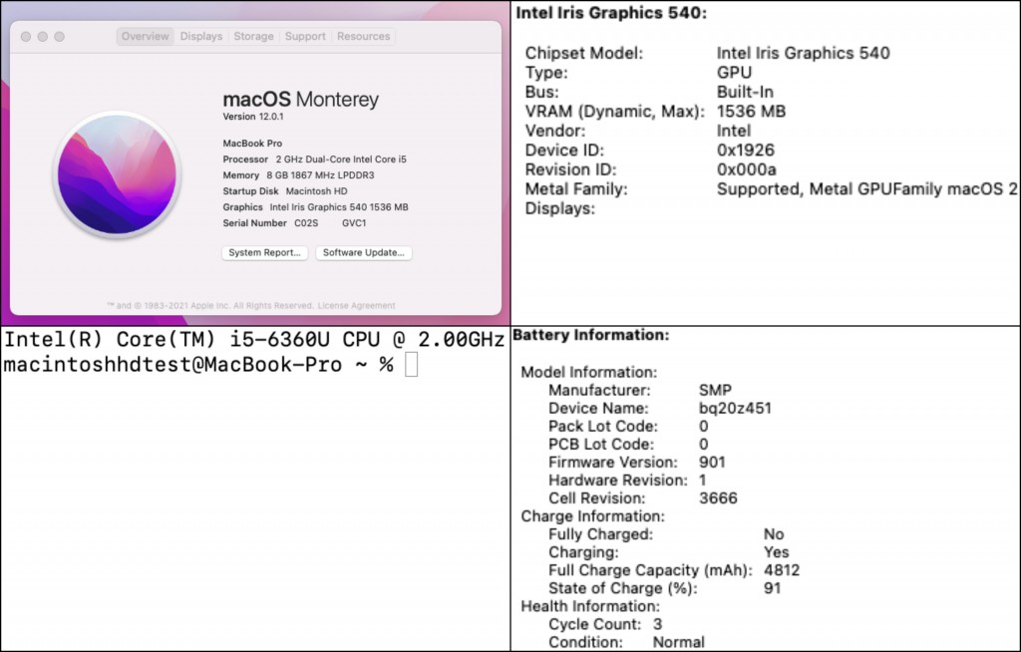Click the serial number value starting "C02S"
The width and height of the screenshot is (1021, 652).
pyautogui.click(x=330, y=222)
